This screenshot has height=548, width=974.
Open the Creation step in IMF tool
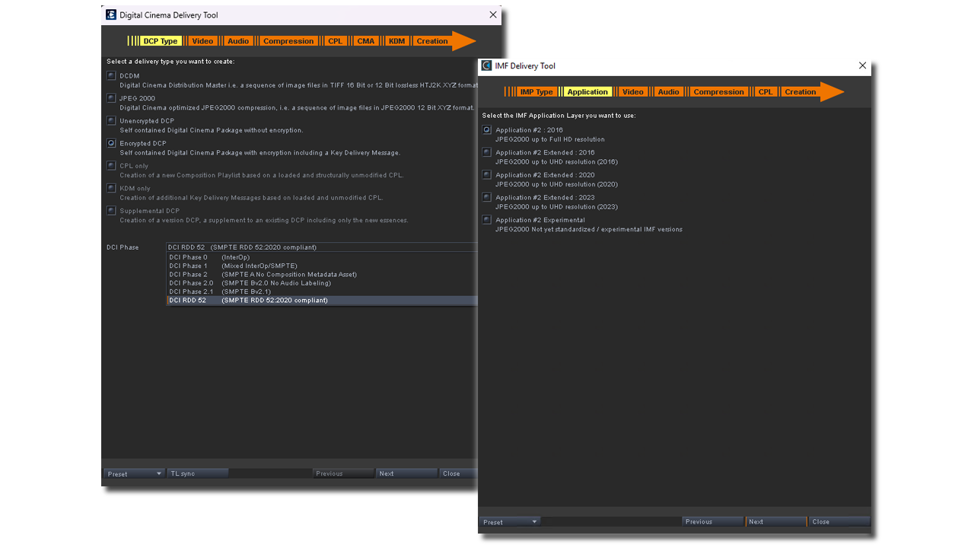(x=801, y=92)
